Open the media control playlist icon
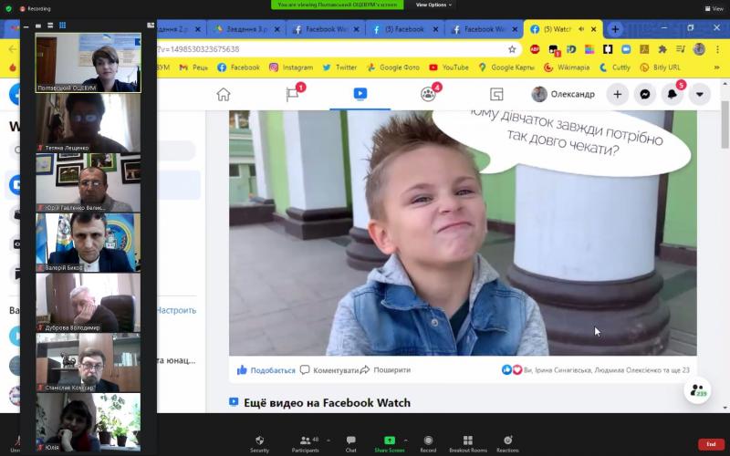The width and height of the screenshot is (730, 456). tap(680, 49)
